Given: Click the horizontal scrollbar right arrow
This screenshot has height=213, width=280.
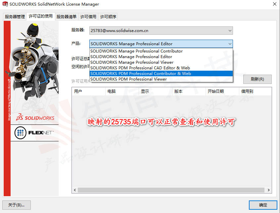Looking at the screenshot, I should [x=268, y=190].
